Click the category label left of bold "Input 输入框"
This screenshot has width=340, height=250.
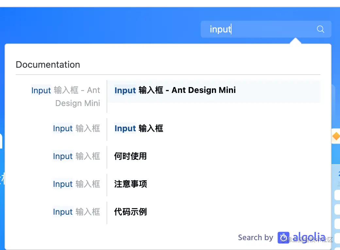coord(76,128)
